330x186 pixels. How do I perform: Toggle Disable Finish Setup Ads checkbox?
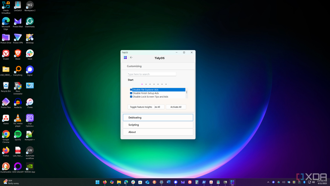coord(131,93)
